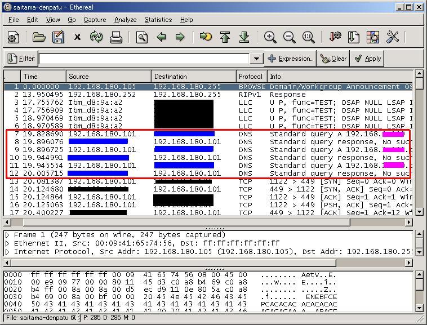Click packet list vertical scrollbar up arrow
This screenshot has height=325, width=427.
click(x=419, y=74)
